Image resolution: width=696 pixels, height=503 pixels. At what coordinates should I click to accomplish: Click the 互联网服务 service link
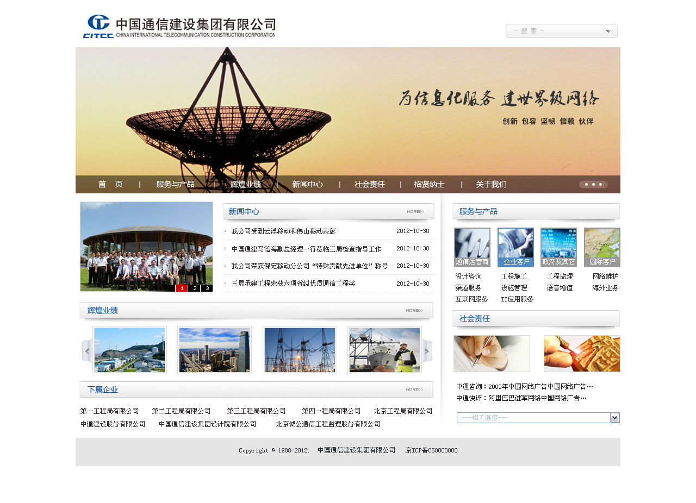472,299
